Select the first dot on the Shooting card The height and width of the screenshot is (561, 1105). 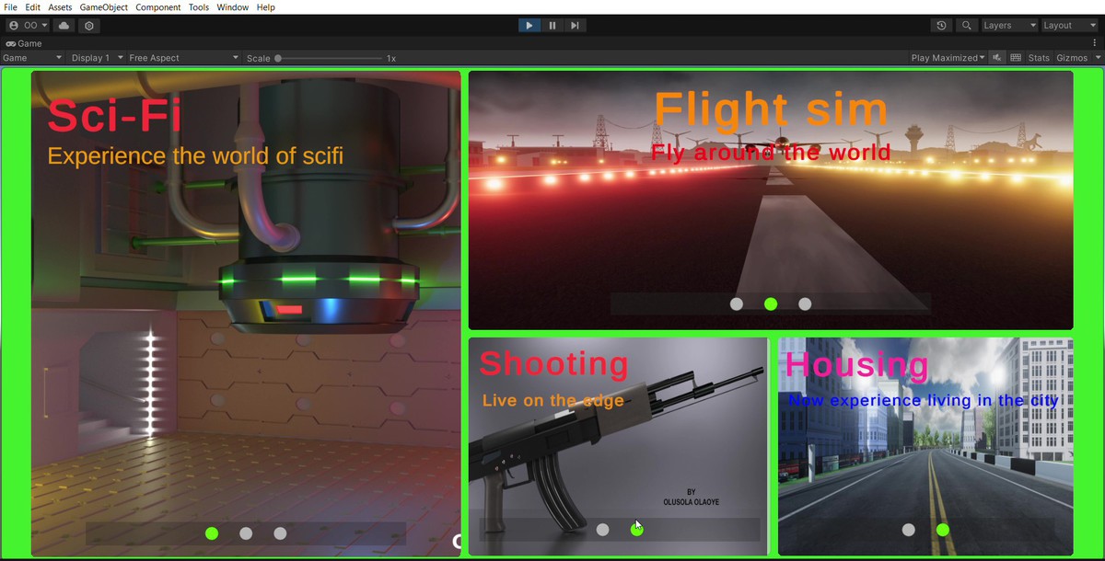point(602,530)
